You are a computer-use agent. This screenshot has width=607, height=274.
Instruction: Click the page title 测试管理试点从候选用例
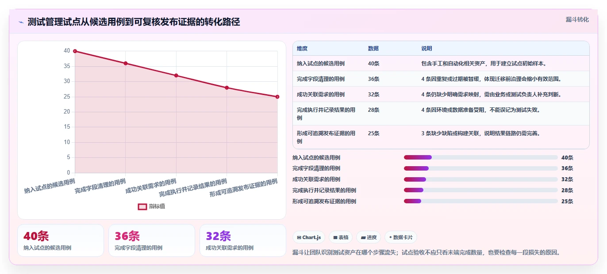pos(134,22)
